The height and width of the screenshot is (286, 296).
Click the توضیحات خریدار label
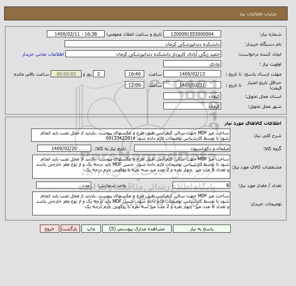(266, 204)
